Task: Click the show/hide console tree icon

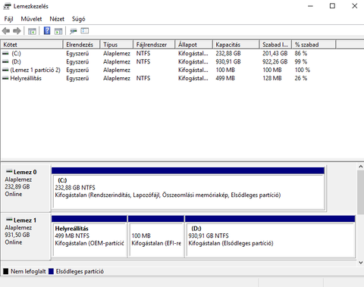Action: pyautogui.click(x=32, y=31)
